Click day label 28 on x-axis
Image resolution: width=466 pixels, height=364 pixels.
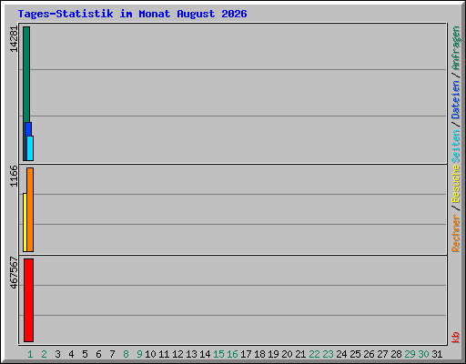(x=396, y=354)
